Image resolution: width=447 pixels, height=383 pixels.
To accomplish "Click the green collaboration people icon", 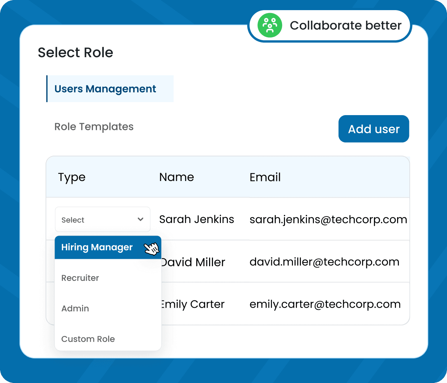I will 269,25.
